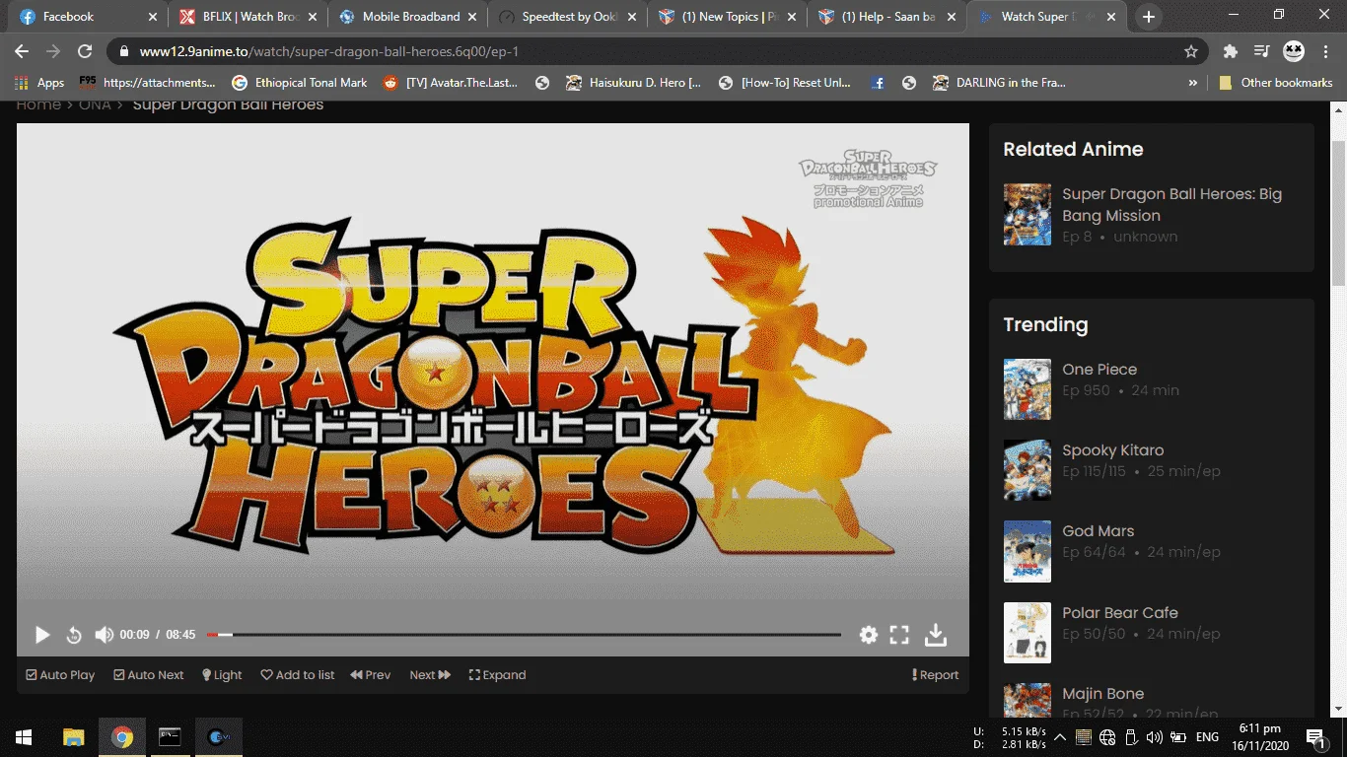Close the Facebook tab
The width and height of the screenshot is (1347, 757).
[x=152, y=17]
